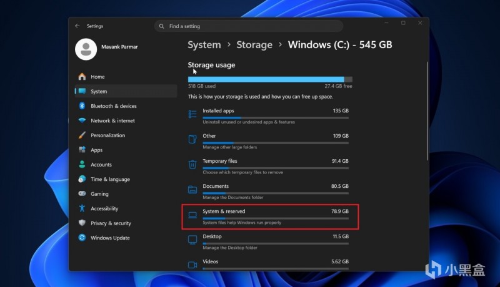Click the Windows Update sync icon
This screenshot has height=287, width=500.
[82, 238]
